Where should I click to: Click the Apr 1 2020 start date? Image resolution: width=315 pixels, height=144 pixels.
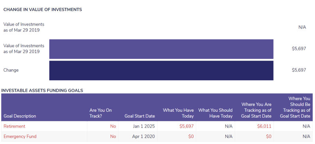tap(143, 137)
